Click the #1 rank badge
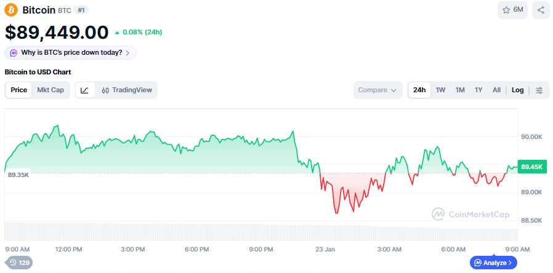Image resolution: width=553 pixels, height=273 pixels. click(x=81, y=10)
